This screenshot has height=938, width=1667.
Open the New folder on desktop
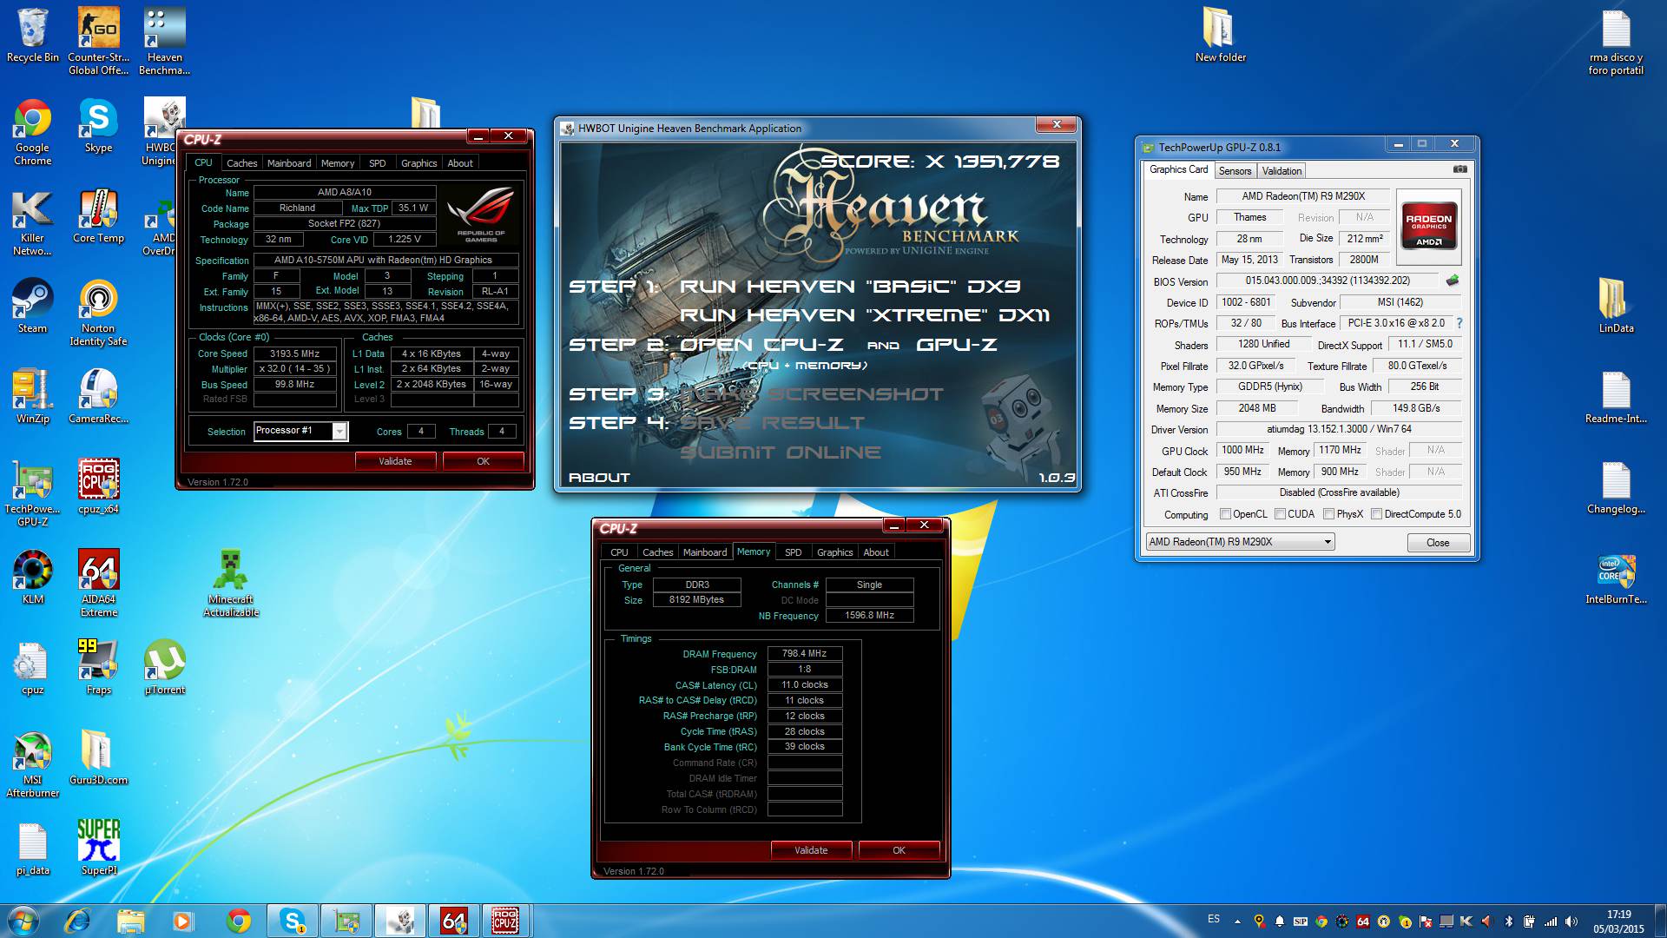1220,35
